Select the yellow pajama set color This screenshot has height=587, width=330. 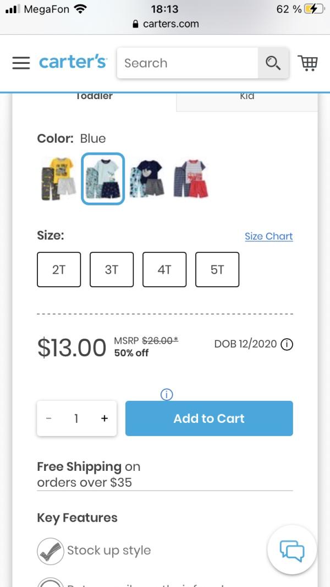[59, 178]
